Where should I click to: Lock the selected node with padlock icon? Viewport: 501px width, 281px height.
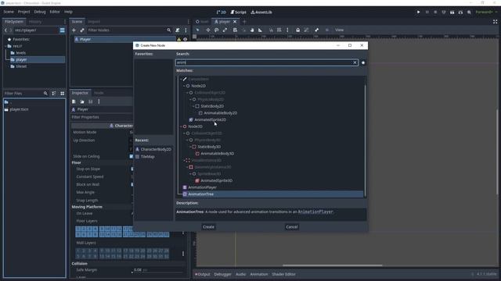297,30
